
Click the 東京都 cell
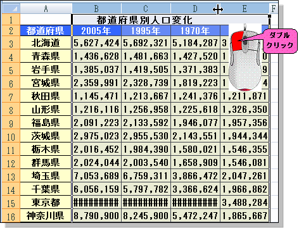tap(46, 203)
